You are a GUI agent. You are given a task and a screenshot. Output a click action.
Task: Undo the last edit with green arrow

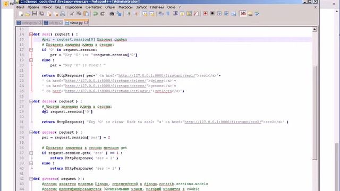coord(96,14)
